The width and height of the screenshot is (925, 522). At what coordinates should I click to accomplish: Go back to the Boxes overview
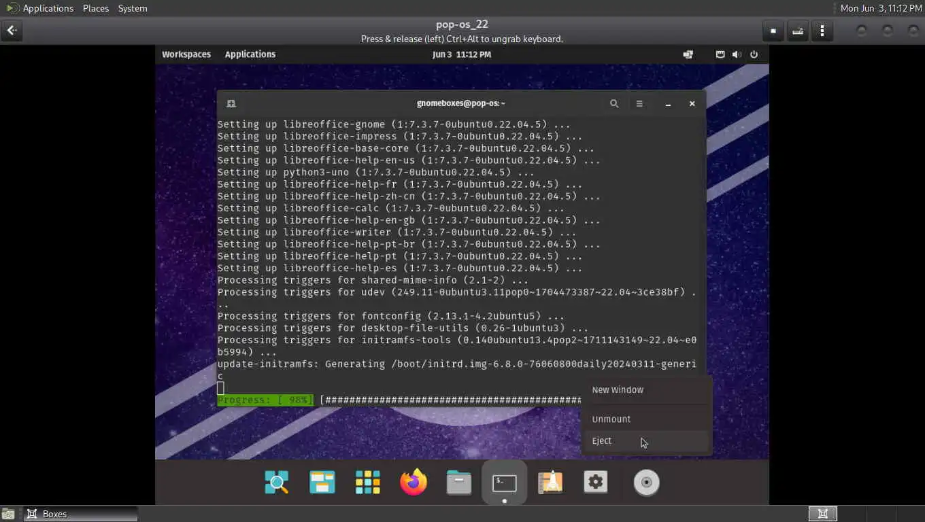pos(12,31)
